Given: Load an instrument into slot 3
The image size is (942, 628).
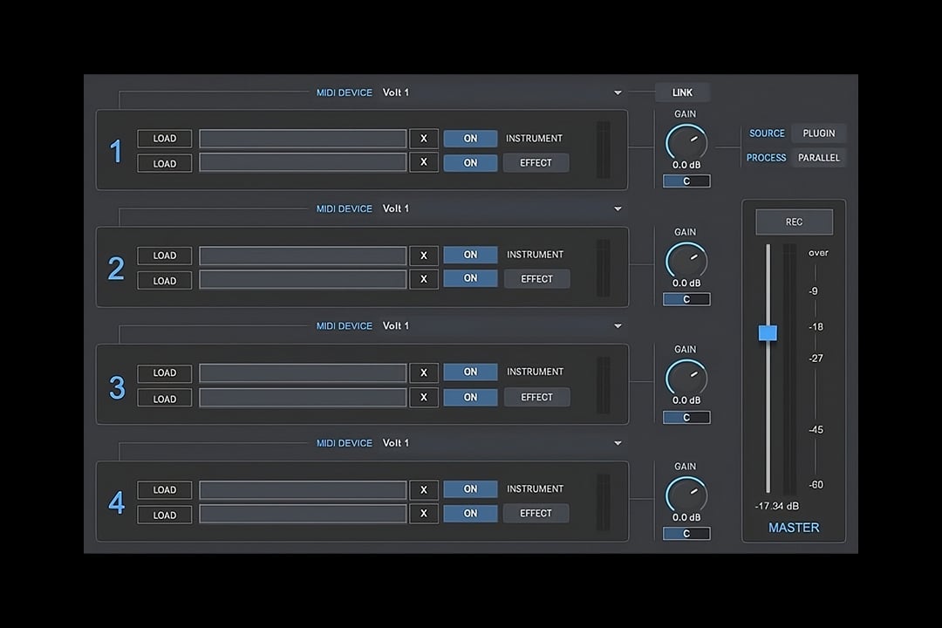Looking at the screenshot, I should (x=165, y=372).
